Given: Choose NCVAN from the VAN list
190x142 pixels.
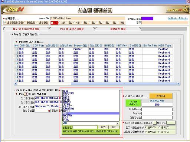Looking at the screenshot, I should [x=91, y=115].
